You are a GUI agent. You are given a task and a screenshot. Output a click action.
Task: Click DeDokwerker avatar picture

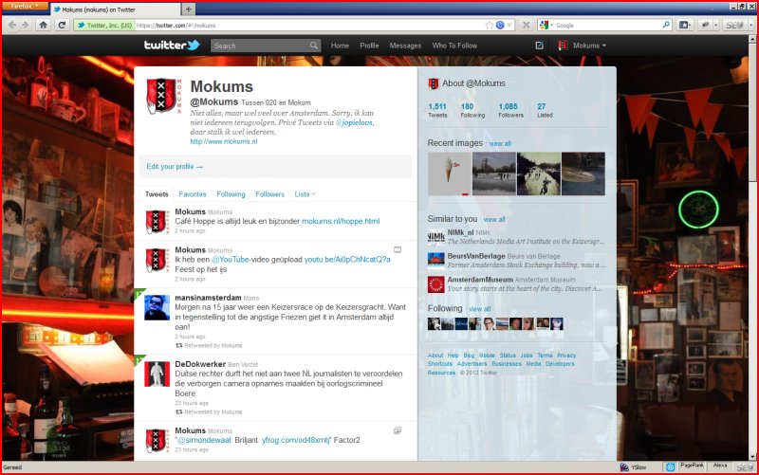[x=157, y=374]
